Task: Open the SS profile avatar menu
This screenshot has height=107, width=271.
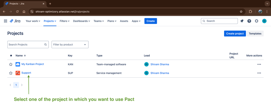Action: [x=264, y=21]
